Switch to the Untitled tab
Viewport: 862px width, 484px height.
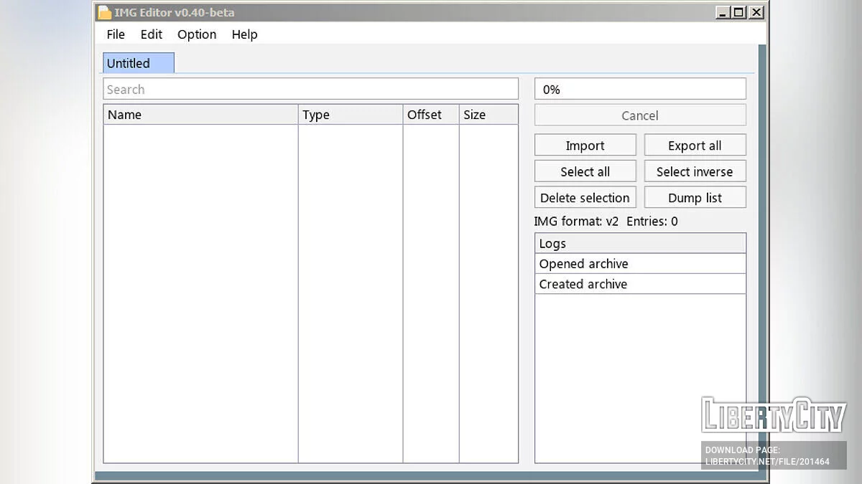(x=138, y=63)
